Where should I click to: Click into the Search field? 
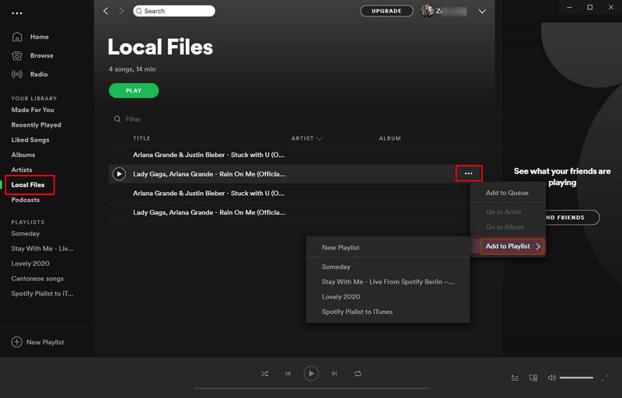(174, 11)
